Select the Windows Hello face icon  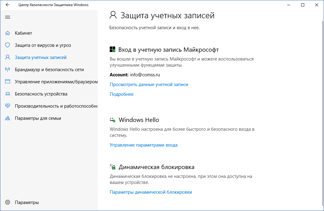click(112, 119)
